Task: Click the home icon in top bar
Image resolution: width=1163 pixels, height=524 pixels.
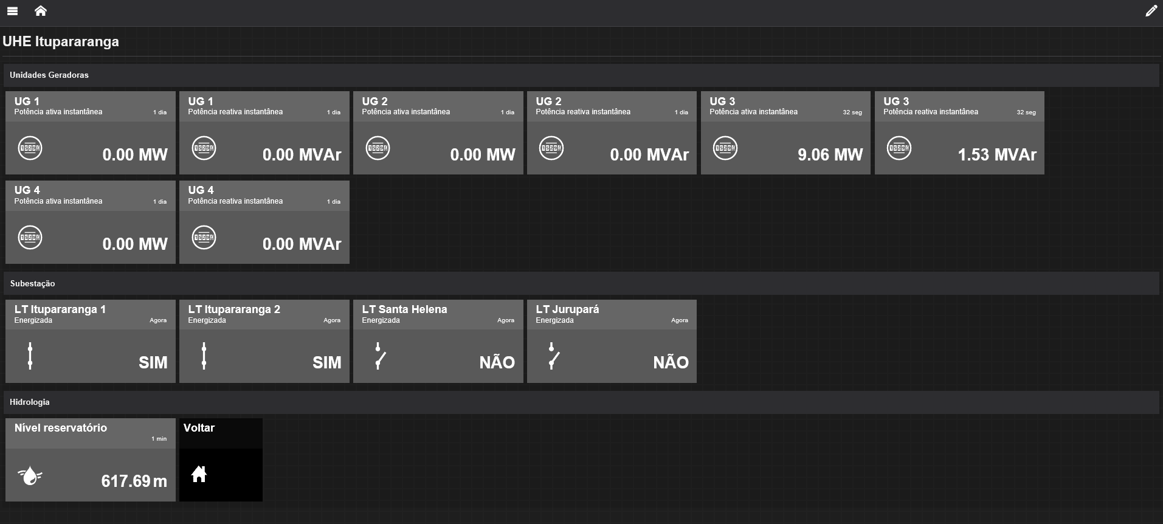Action: pyautogui.click(x=41, y=11)
